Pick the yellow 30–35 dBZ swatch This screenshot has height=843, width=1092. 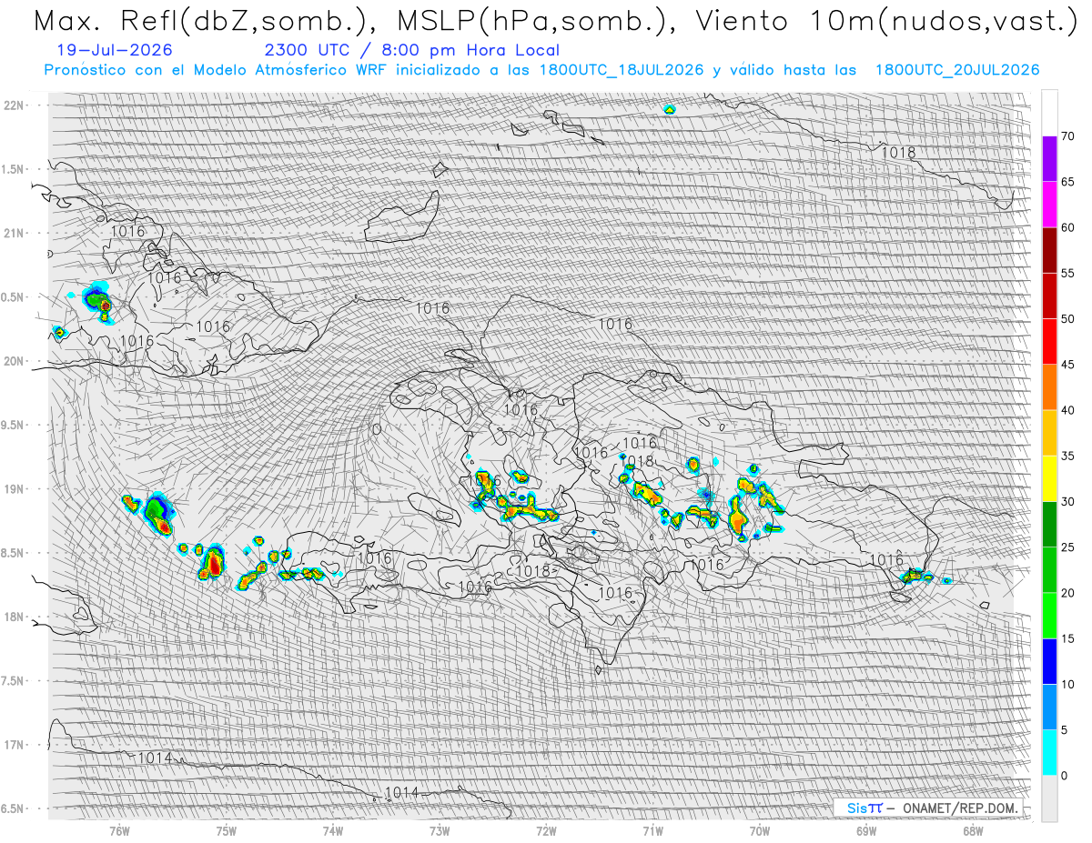pos(1049,478)
